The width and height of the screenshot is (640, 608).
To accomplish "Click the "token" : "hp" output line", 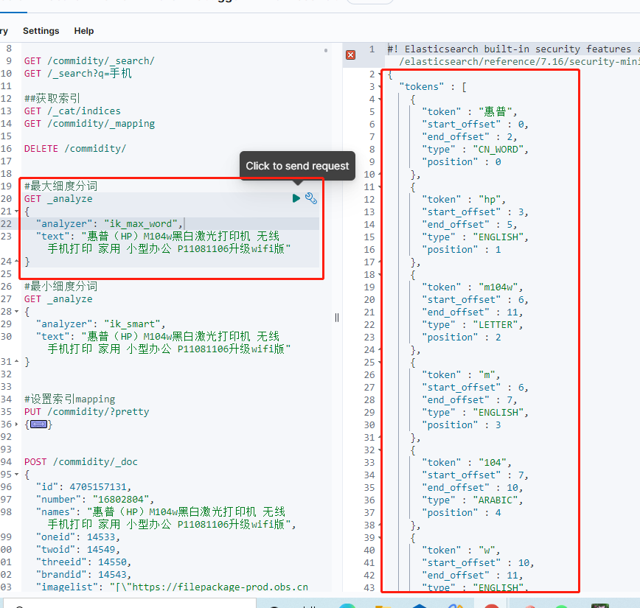I will click(x=464, y=200).
